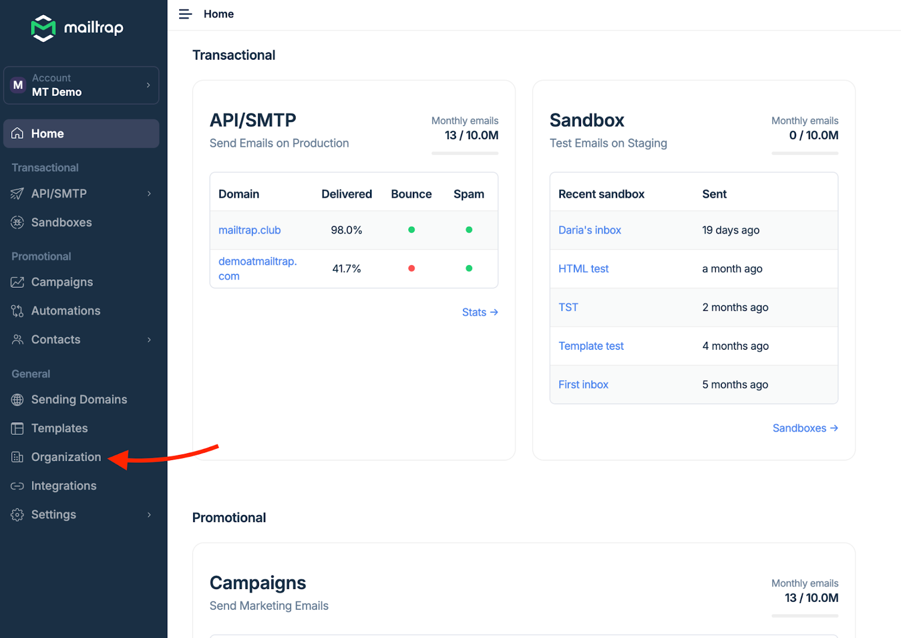The width and height of the screenshot is (901, 638).
Task: Expand the API/SMTP sidebar submenu chevron
Action: click(149, 194)
